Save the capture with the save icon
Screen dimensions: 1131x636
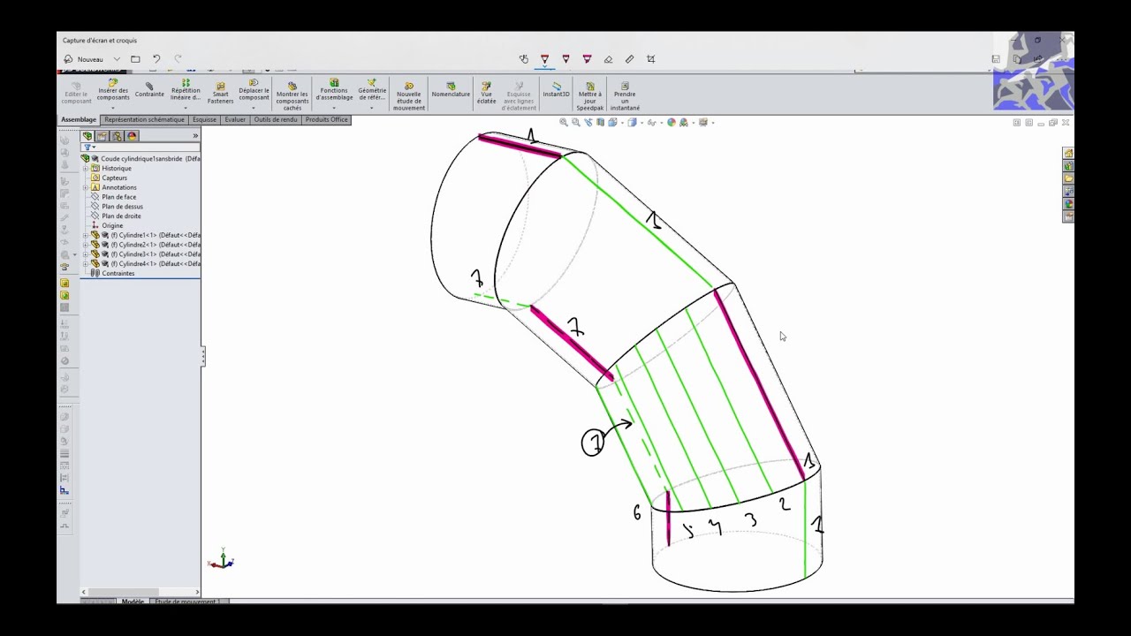(x=996, y=59)
